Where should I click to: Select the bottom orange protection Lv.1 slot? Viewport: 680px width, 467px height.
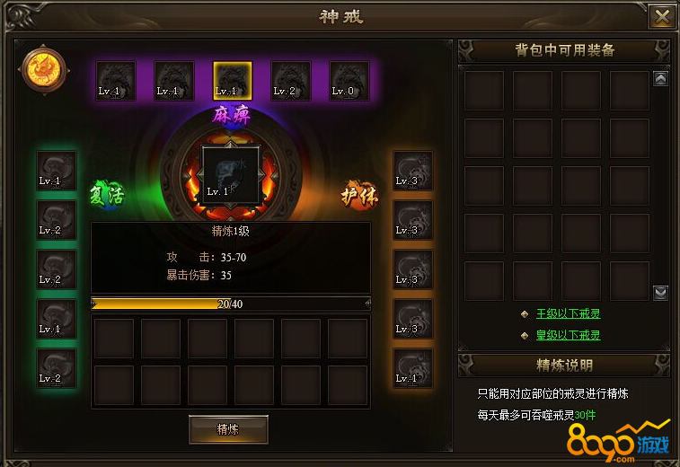[x=413, y=367]
